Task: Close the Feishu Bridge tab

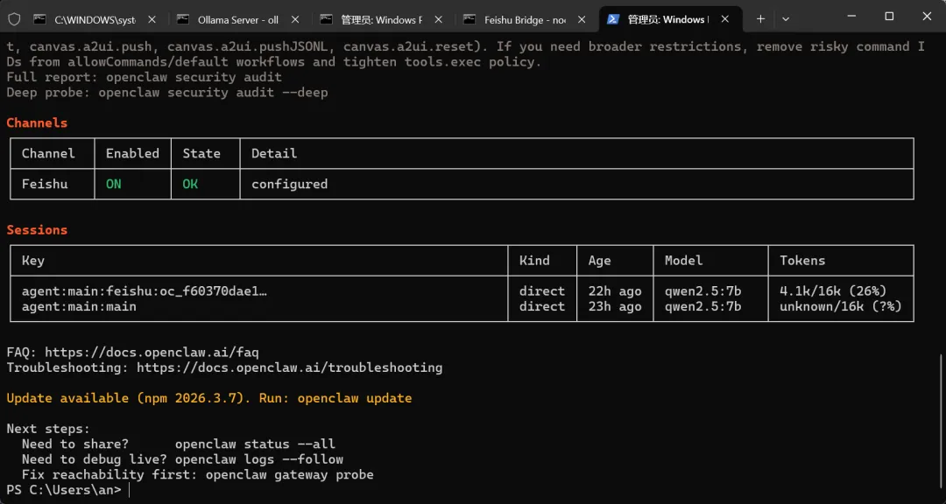Action: 582,19
